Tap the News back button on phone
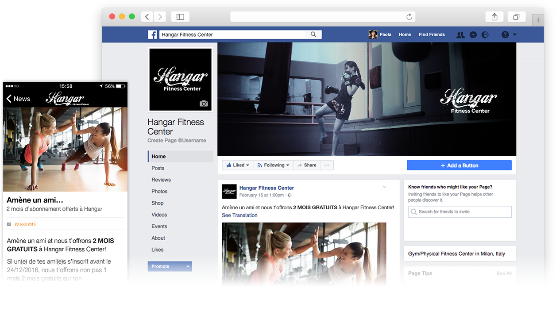This screenshot has height=319, width=556. click(x=18, y=99)
